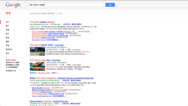Open sublink One X Crashing After Installing 1.28.980.10
This screenshot has height=106, width=188.
click(54, 32)
